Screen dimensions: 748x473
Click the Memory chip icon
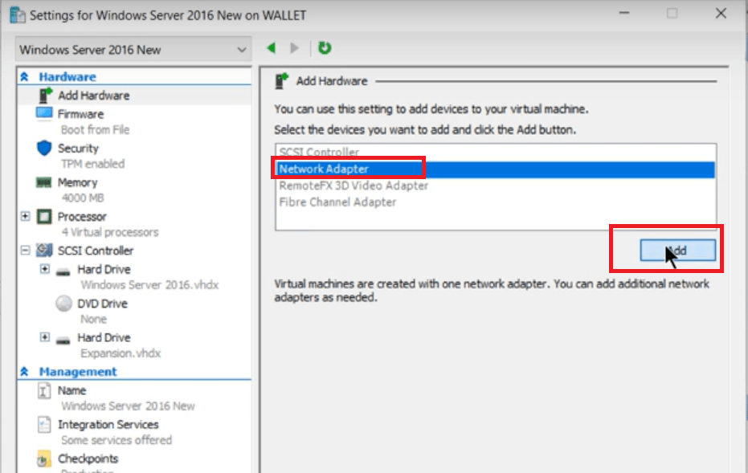[44, 183]
